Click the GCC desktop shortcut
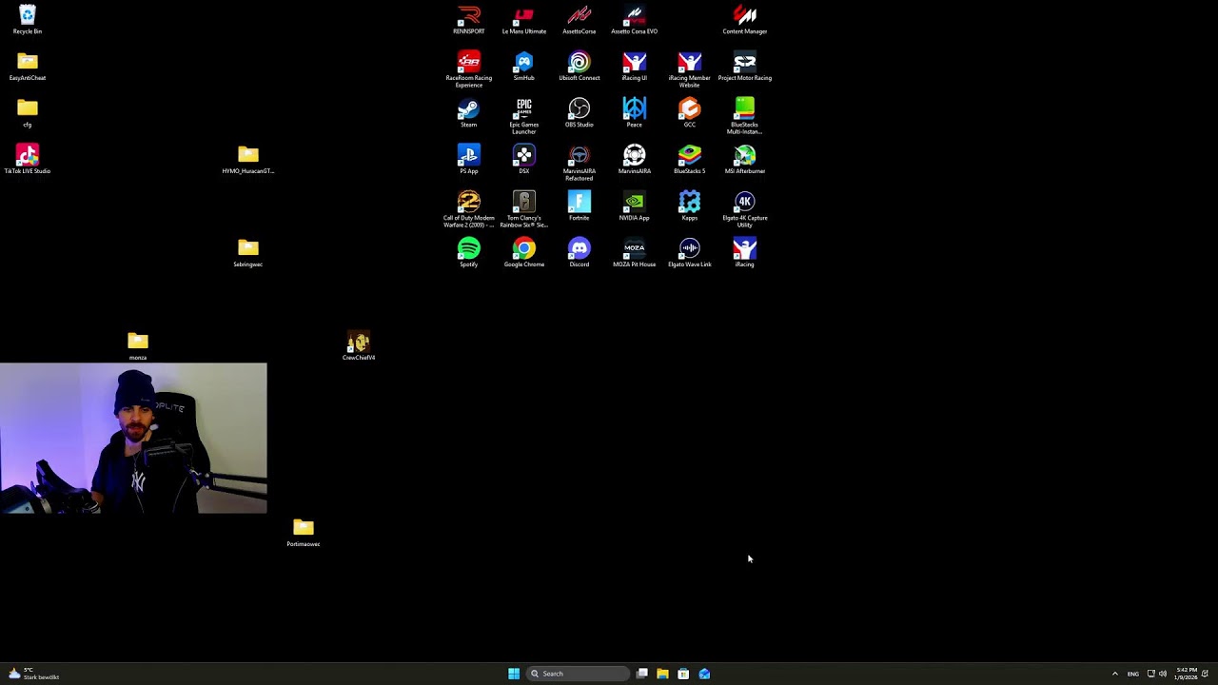 (689, 112)
